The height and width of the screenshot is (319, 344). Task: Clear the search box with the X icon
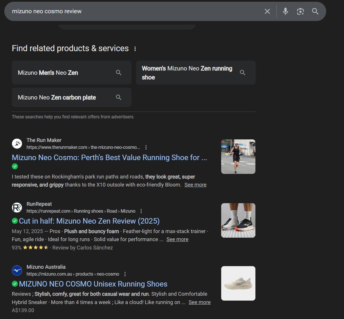tap(267, 11)
